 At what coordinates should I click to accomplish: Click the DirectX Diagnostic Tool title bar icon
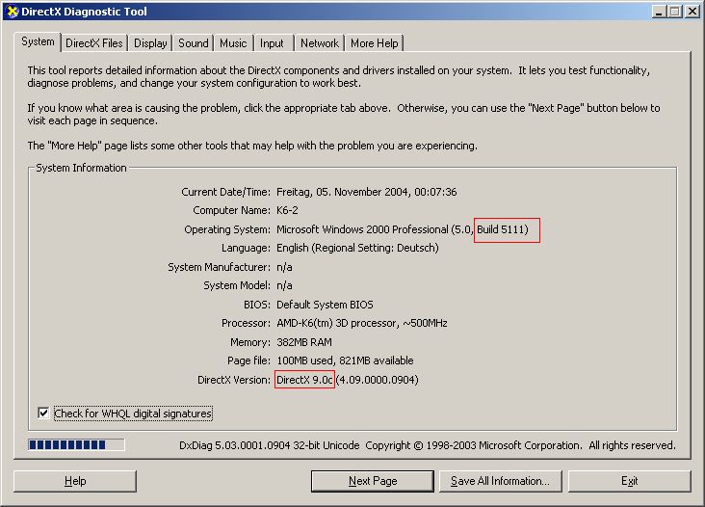click(12, 12)
